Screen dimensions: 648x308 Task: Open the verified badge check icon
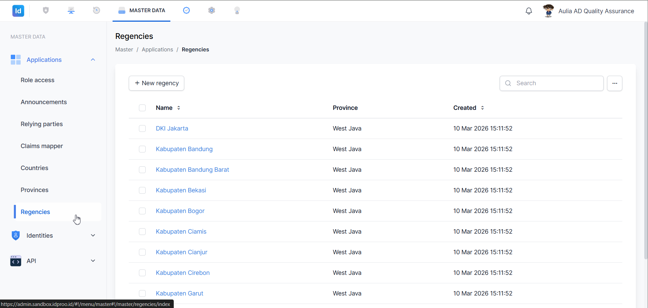tap(186, 10)
